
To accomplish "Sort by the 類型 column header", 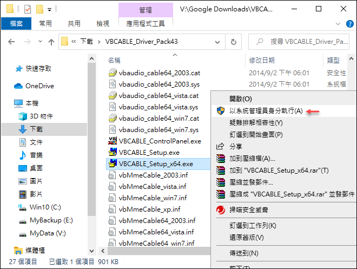I will 335,61.
